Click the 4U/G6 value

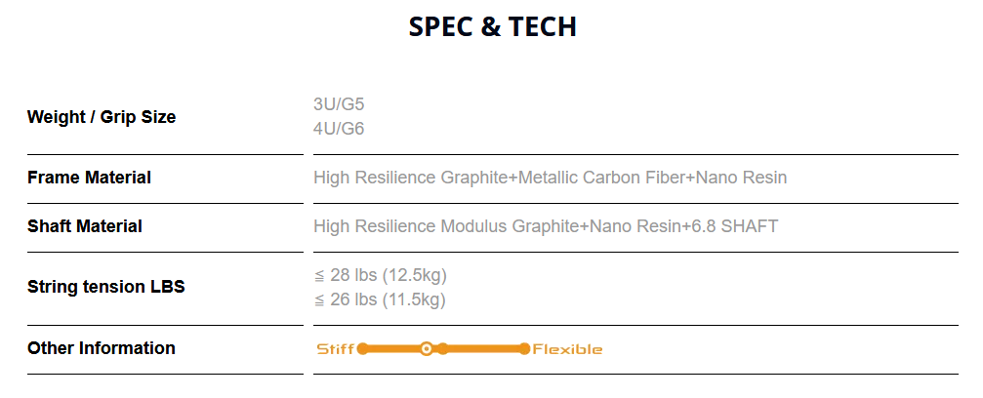point(339,129)
